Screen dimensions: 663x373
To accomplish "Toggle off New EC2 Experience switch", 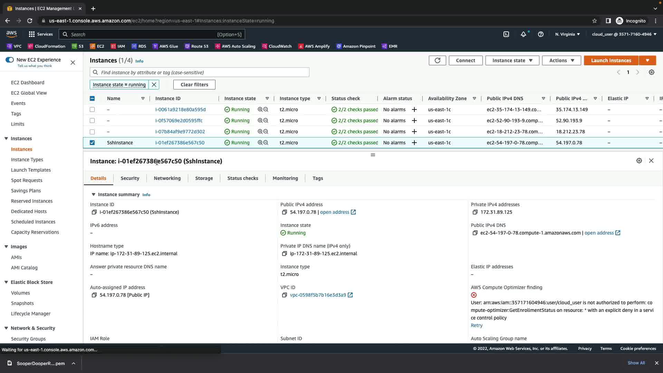I will (x=10, y=60).
